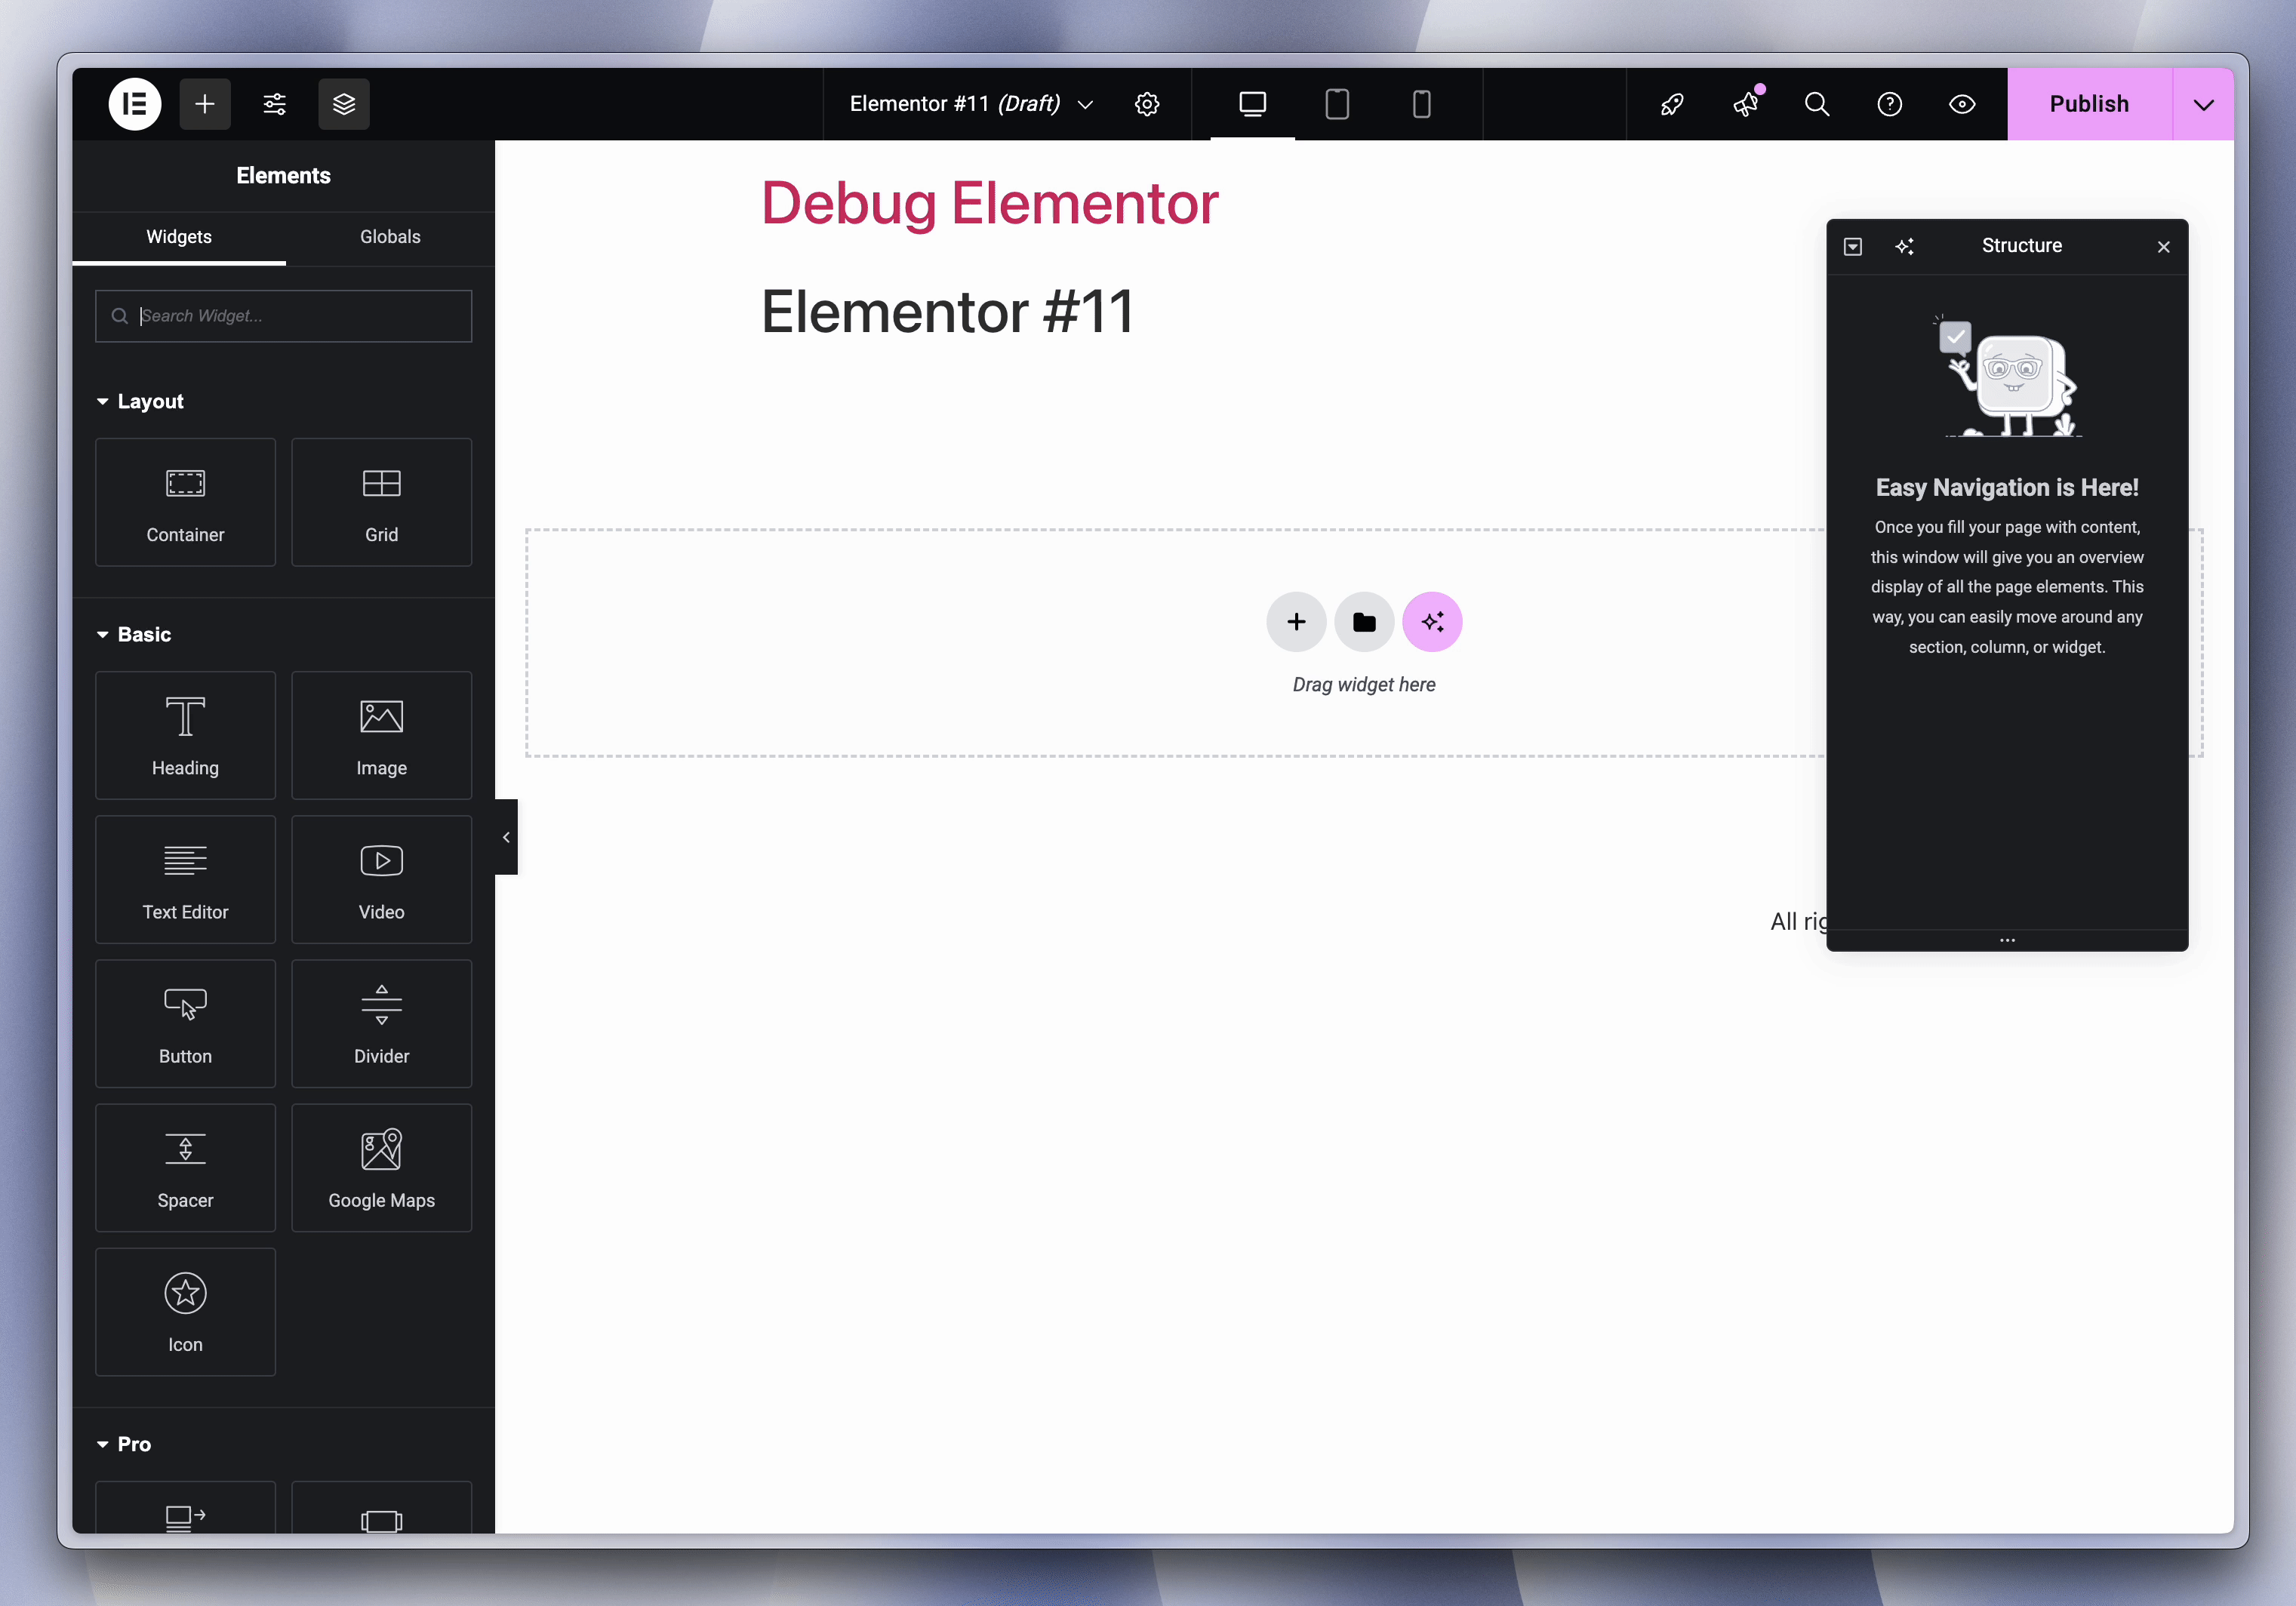Viewport: 2296px width, 1606px height.
Task: Switch to the Widgets tab
Action: point(179,237)
